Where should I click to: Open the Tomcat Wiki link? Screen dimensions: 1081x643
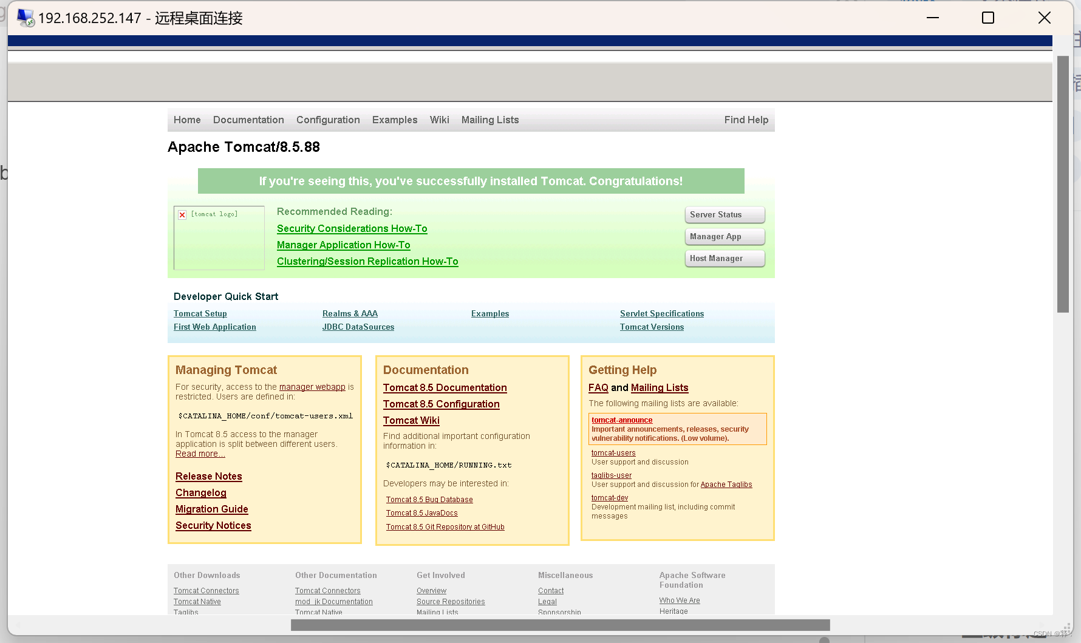(x=411, y=420)
